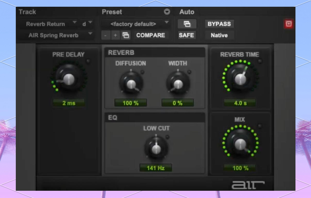Toggle the COMPARE button
Viewport: 311px width, 198px height.
click(x=151, y=35)
